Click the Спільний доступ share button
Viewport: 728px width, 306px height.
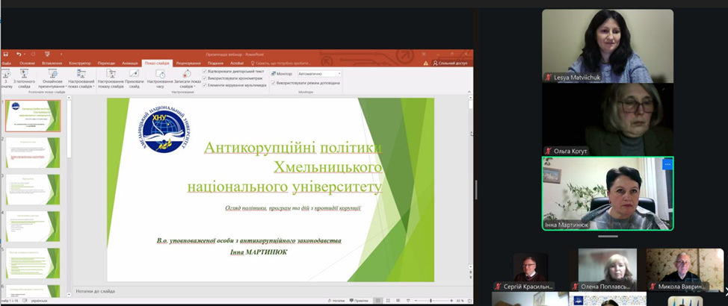pyautogui.click(x=451, y=63)
